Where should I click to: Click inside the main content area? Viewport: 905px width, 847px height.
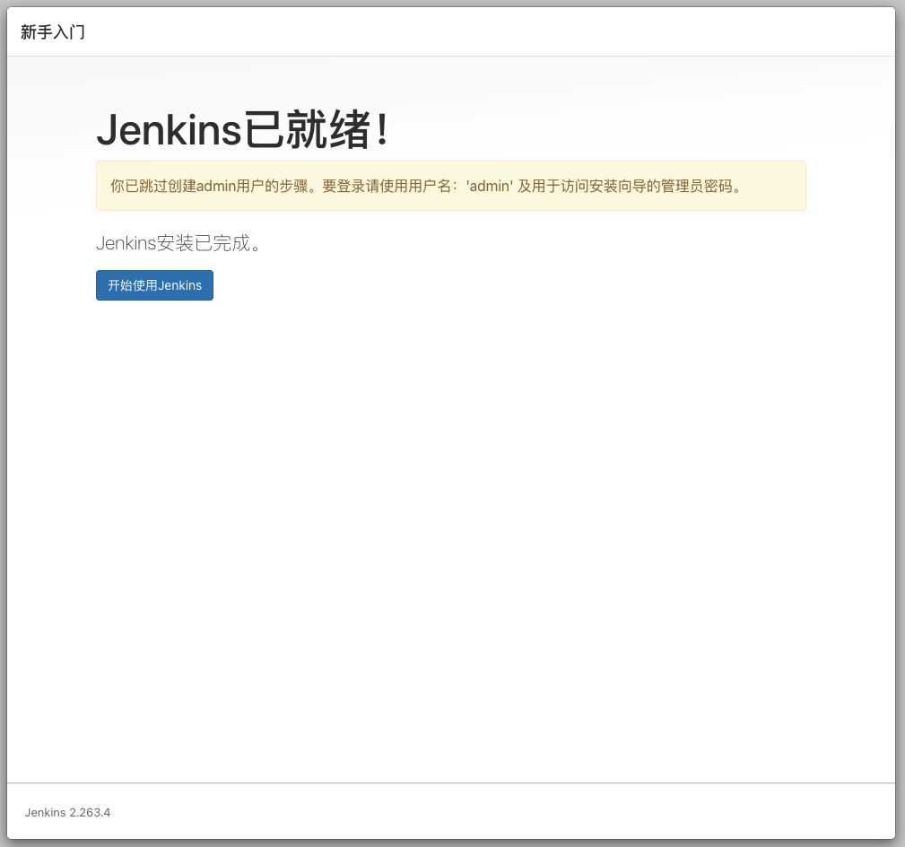[x=448, y=449]
